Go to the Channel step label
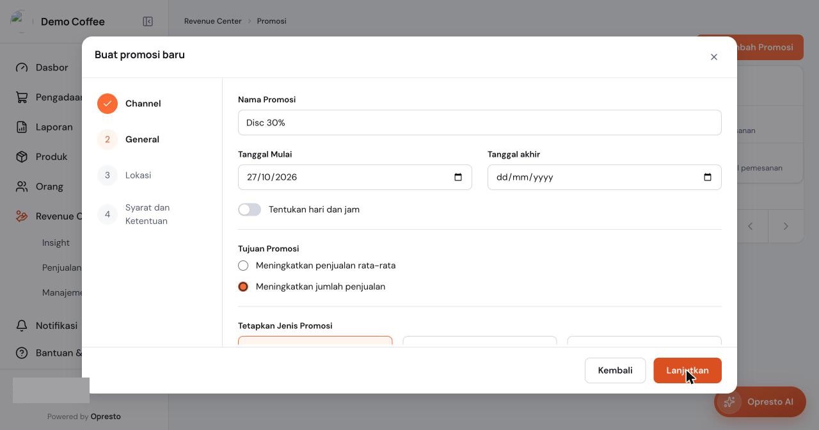Image resolution: width=819 pixels, height=430 pixels. pos(143,104)
